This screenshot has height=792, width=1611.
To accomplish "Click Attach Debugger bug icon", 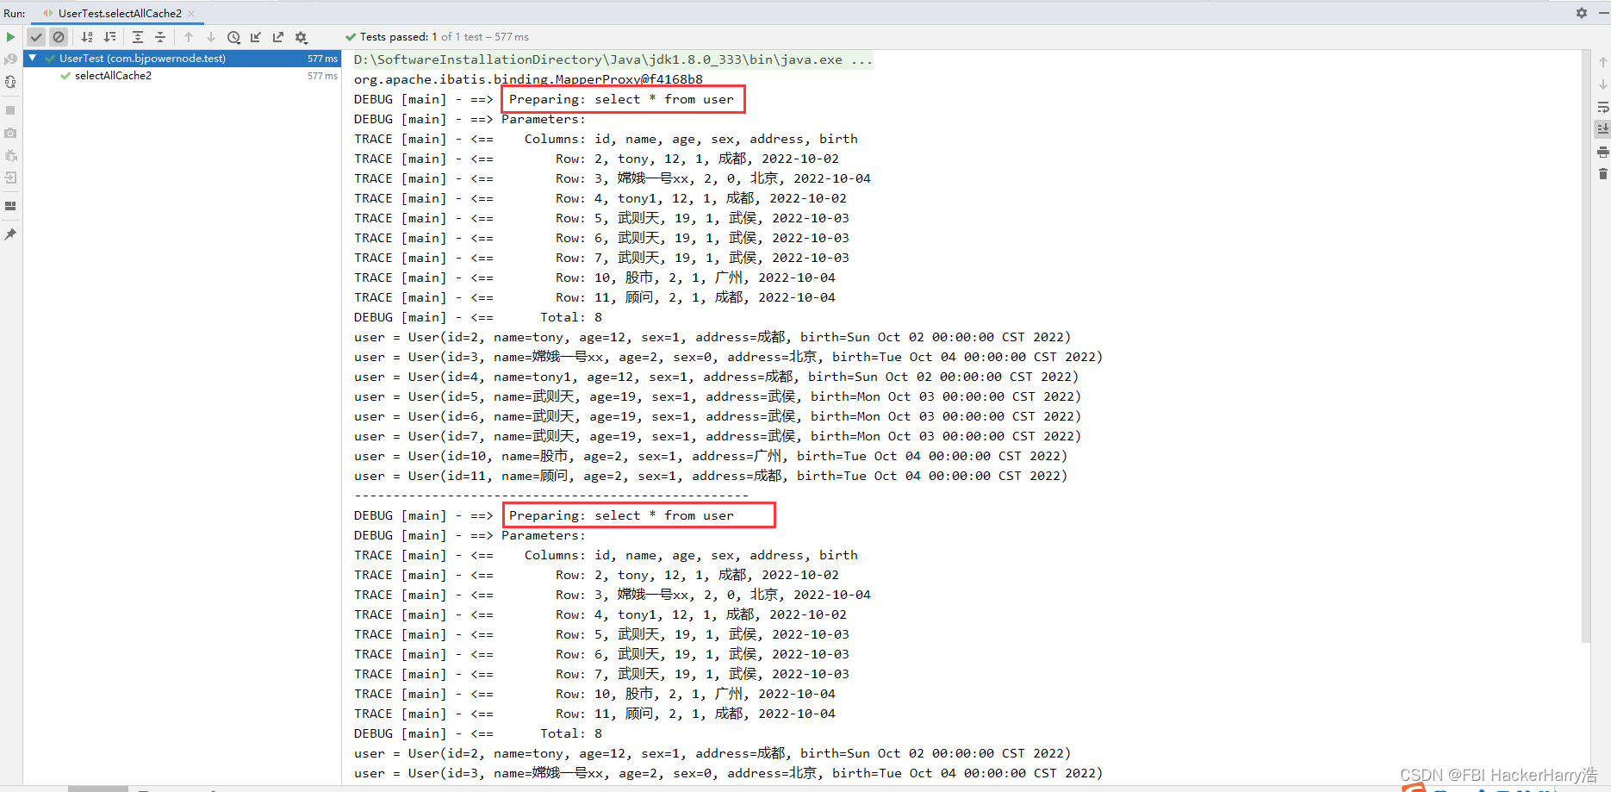I will tap(10, 155).
